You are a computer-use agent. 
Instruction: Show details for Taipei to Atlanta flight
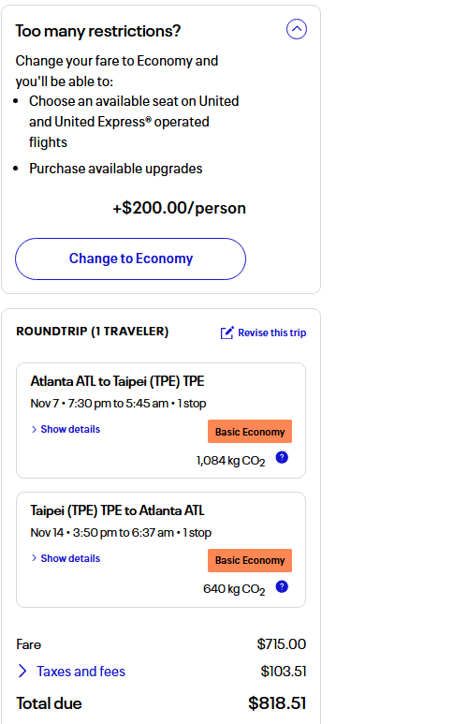click(x=70, y=558)
